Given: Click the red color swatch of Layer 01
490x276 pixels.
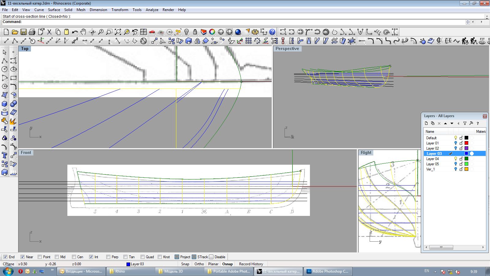Looking at the screenshot, I should click(x=466, y=143).
